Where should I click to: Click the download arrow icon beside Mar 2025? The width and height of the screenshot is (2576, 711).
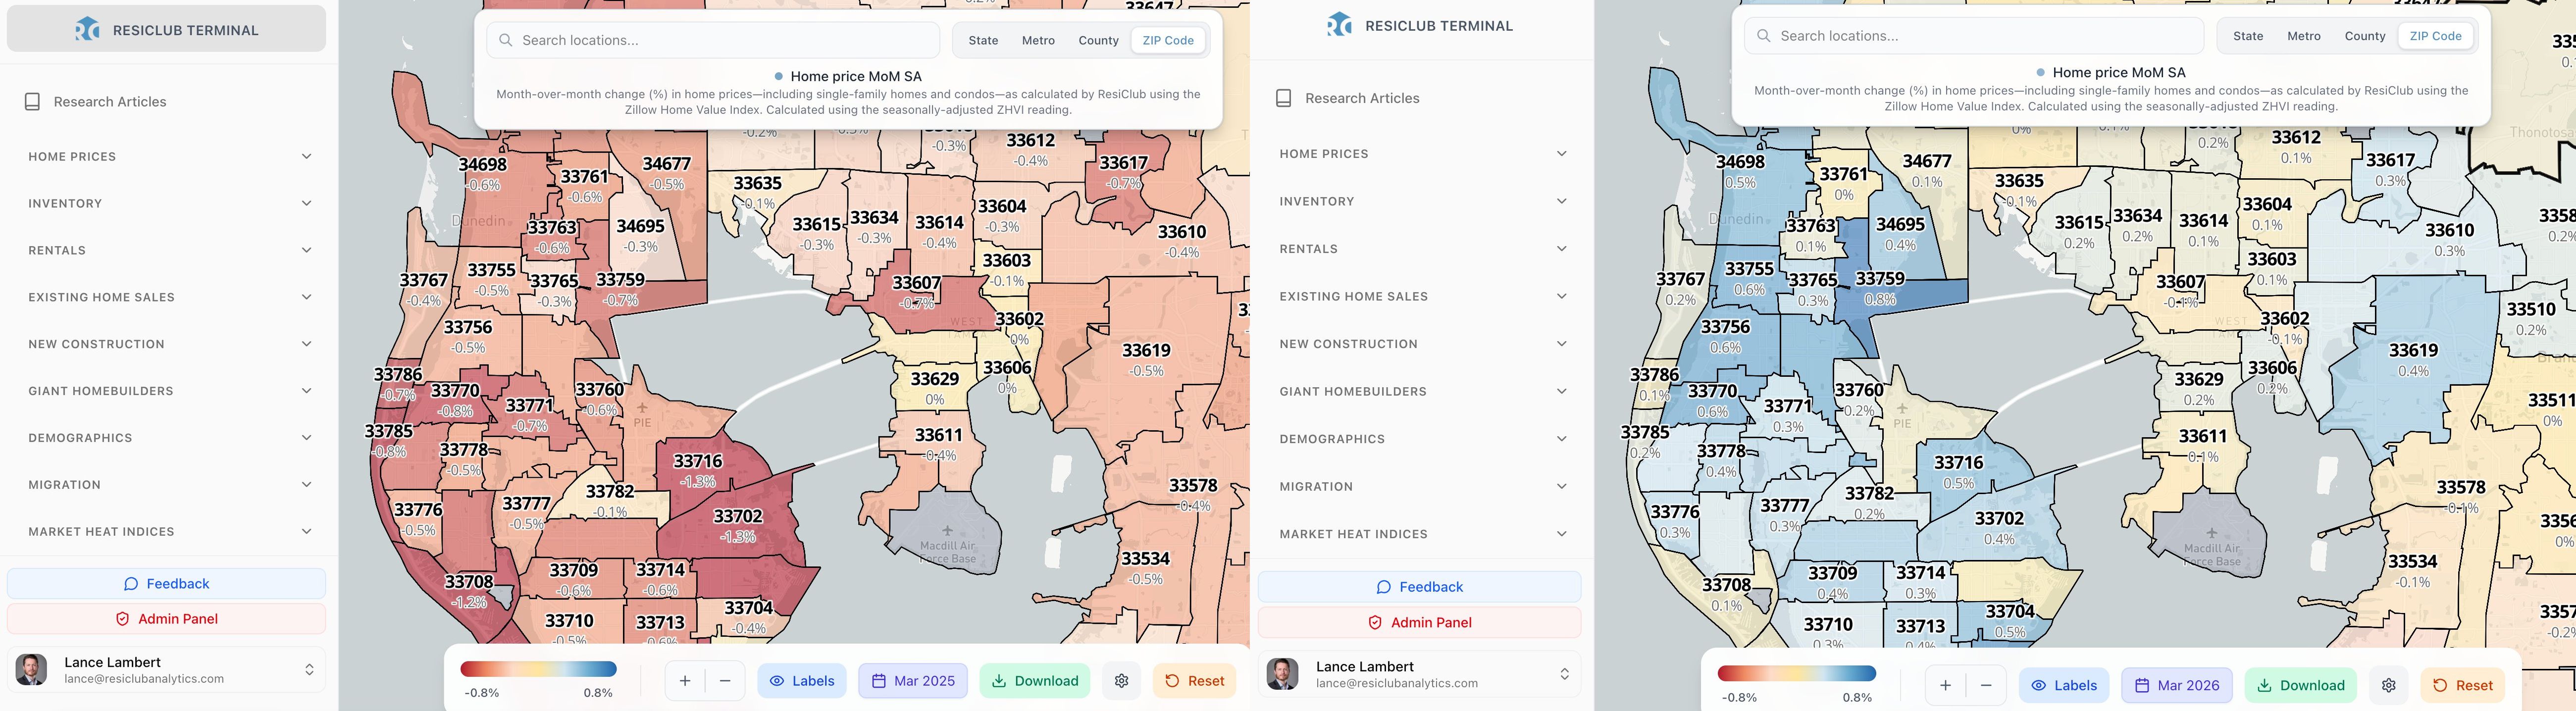point(999,681)
